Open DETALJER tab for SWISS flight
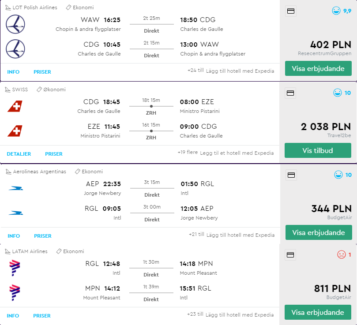357x325 pixels. click(x=19, y=154)
